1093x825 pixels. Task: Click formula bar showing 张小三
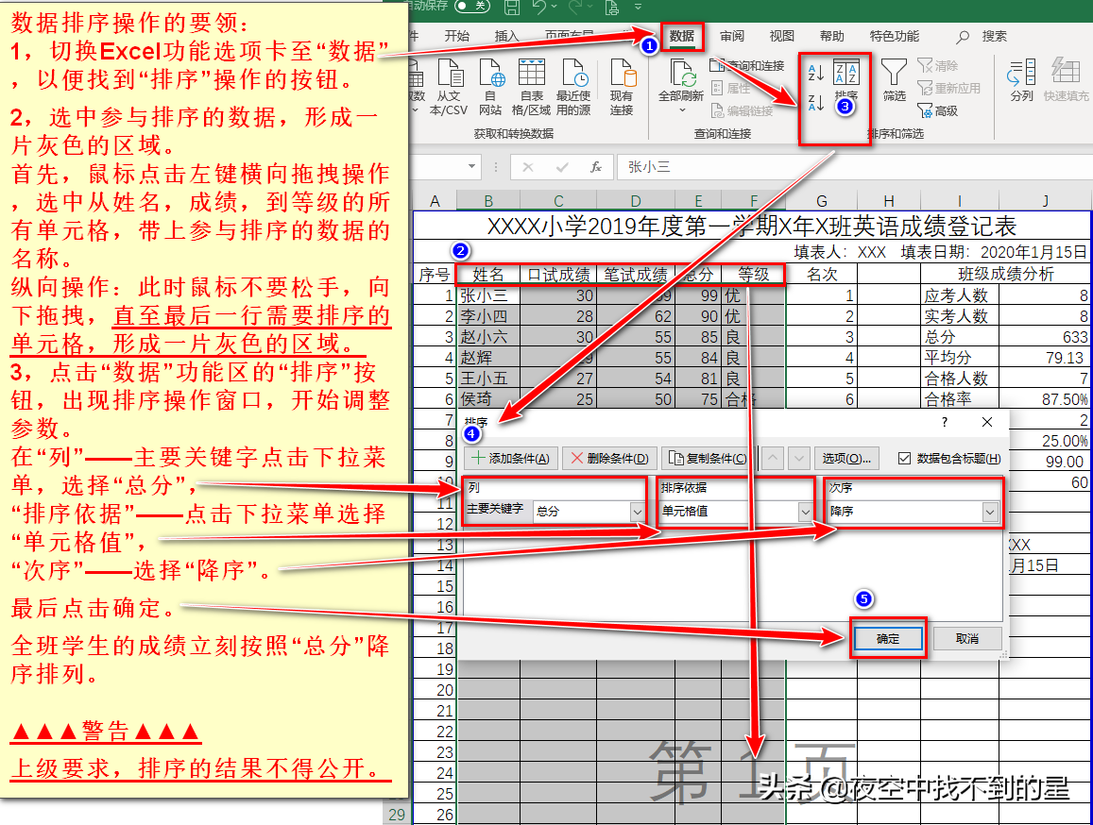coord(854,167)
